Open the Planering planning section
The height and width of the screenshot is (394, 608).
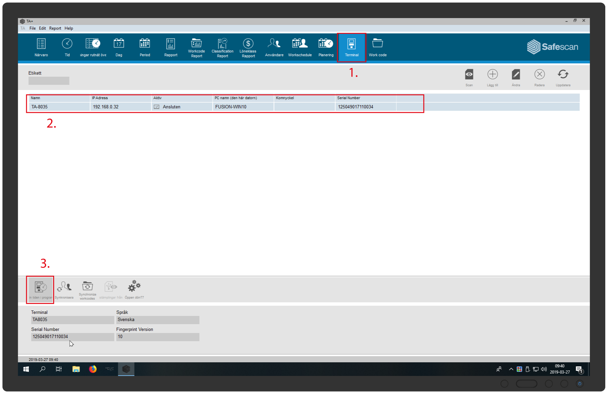326,47
